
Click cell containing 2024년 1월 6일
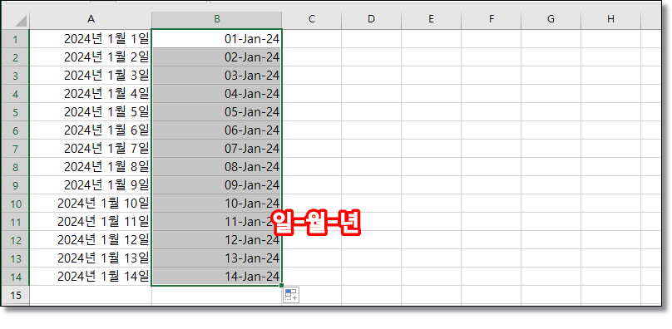pyautogui.click(x=91, y=130)
